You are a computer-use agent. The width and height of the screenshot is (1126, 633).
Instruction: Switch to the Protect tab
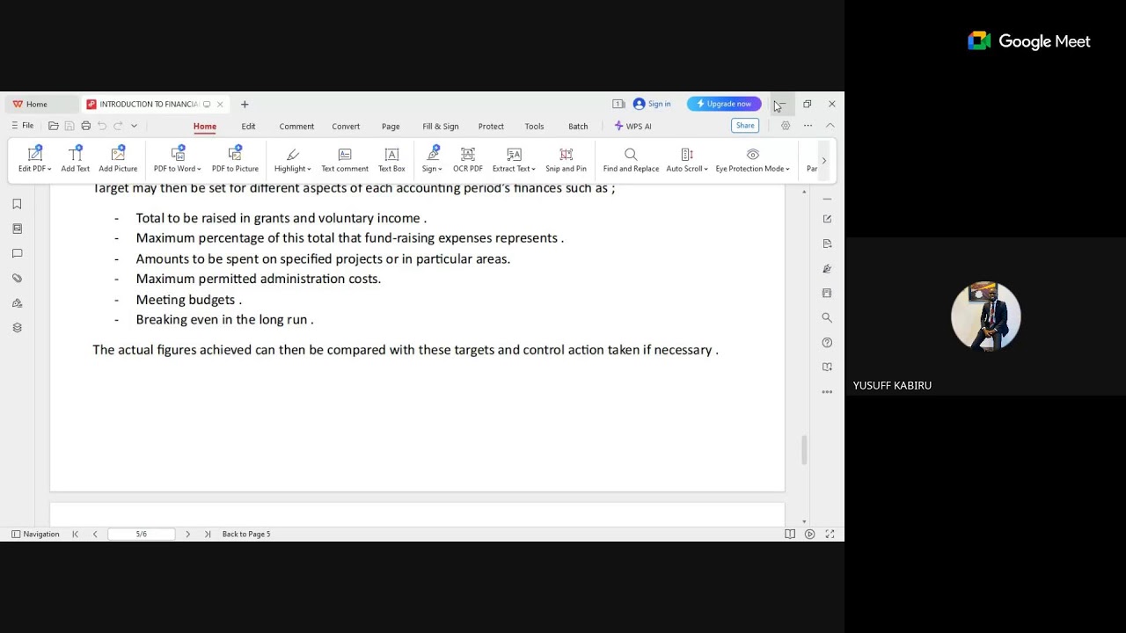(491, 126)
